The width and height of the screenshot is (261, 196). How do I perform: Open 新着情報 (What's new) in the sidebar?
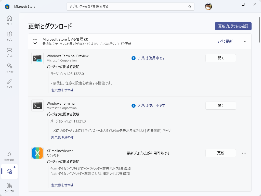(9, 156)
